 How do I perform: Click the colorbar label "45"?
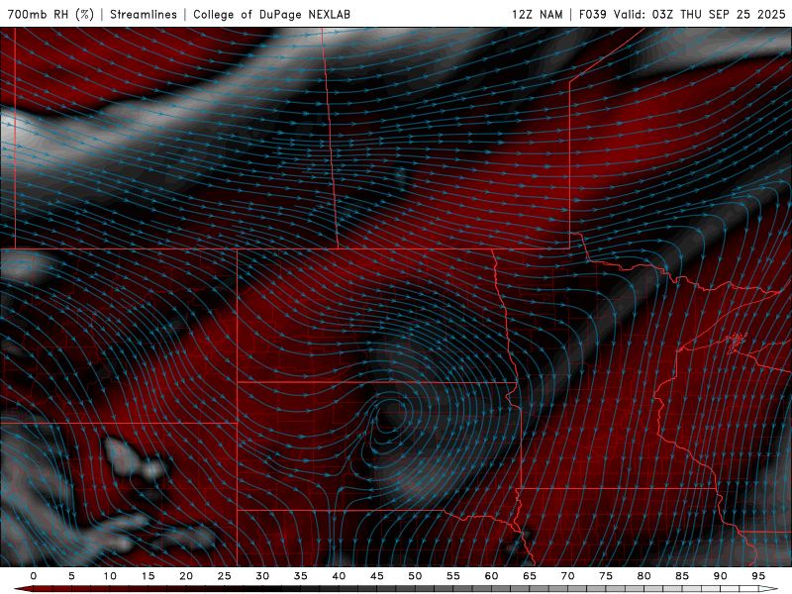tap(377, 576)
